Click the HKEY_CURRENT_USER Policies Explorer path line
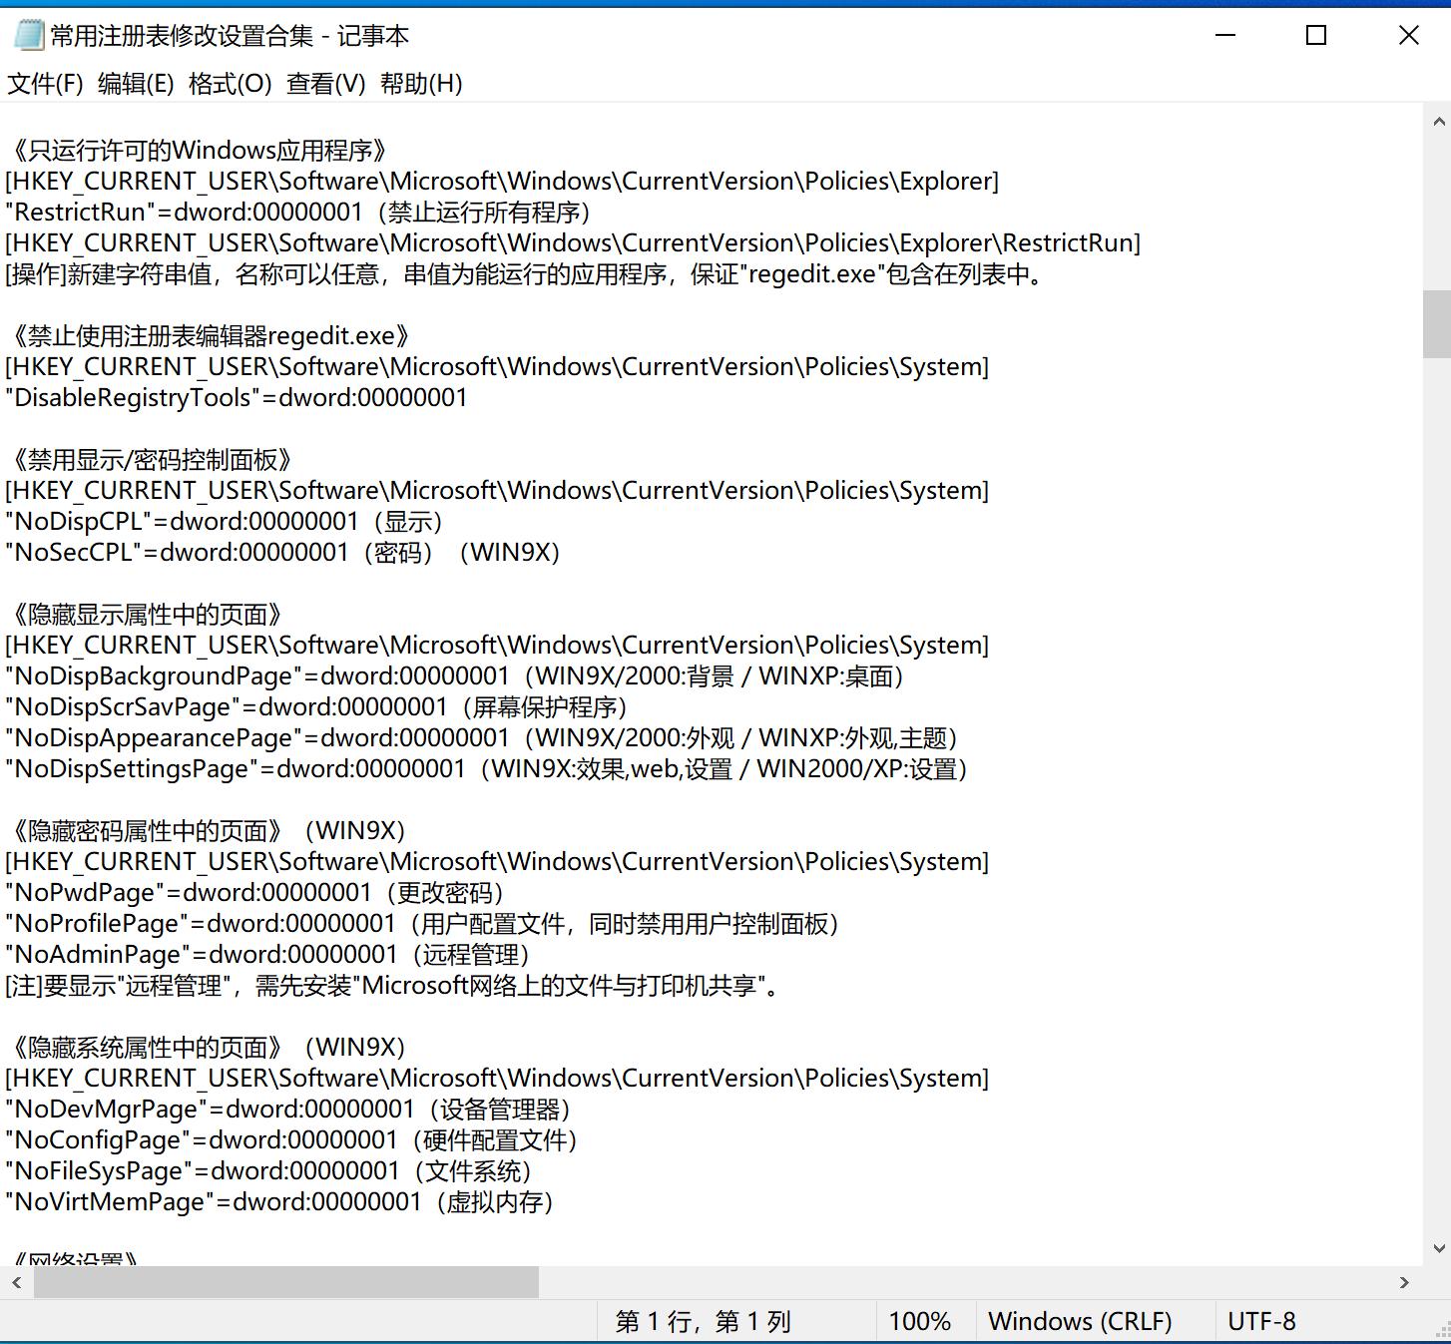The height and width of the screenshot is (1344, 1451). [499, 181]
